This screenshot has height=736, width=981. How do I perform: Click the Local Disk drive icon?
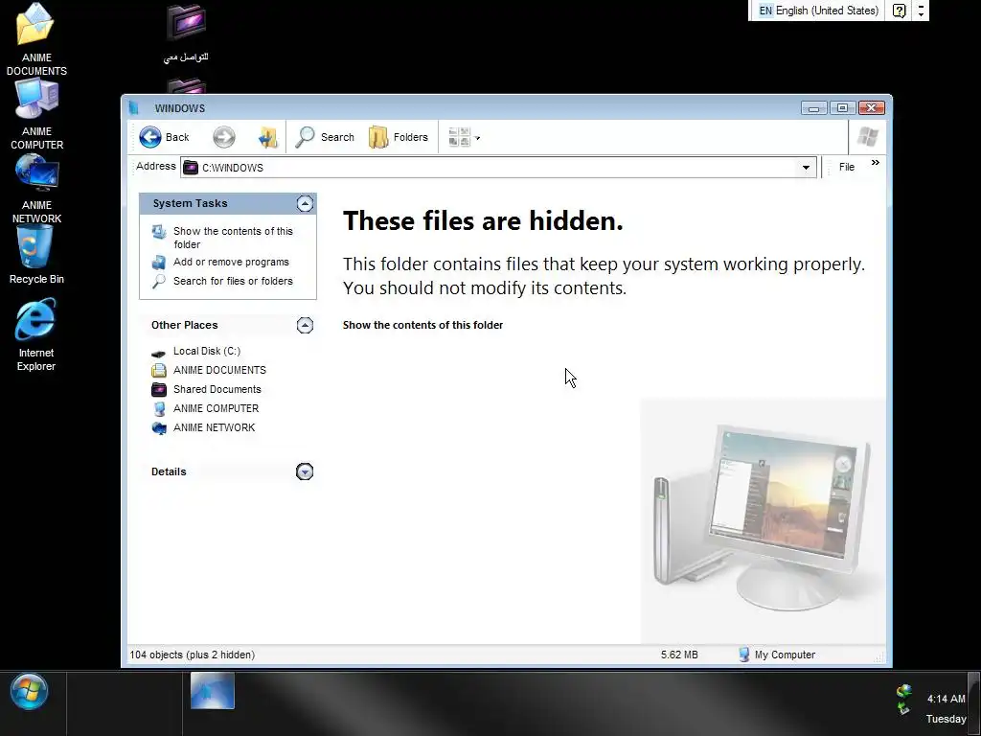(x=159, y=353)
